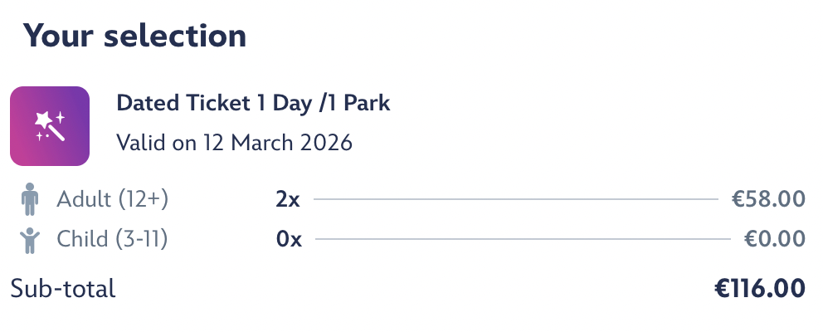Viewport: 823px width, 332px height.
Task: Click the 12 March 2026 date
Action: pos(277,143)
